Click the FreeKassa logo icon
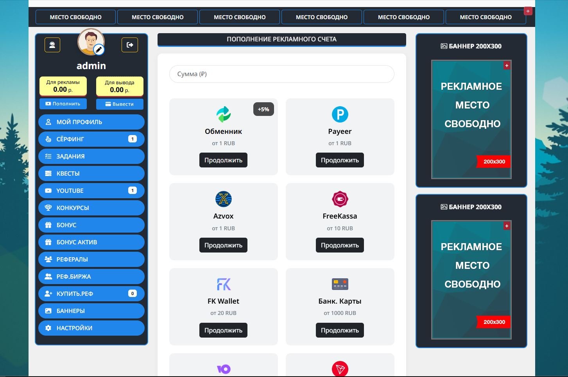568x377 pixels. tap(340, 199)
